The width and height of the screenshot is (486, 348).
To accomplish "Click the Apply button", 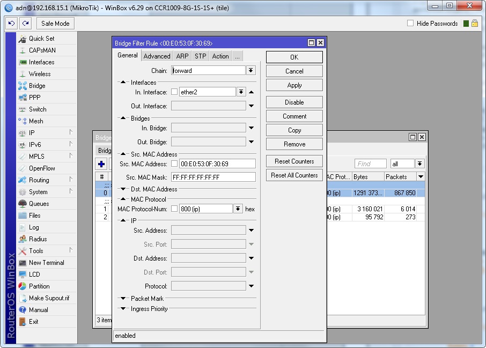I will [294, 85].
